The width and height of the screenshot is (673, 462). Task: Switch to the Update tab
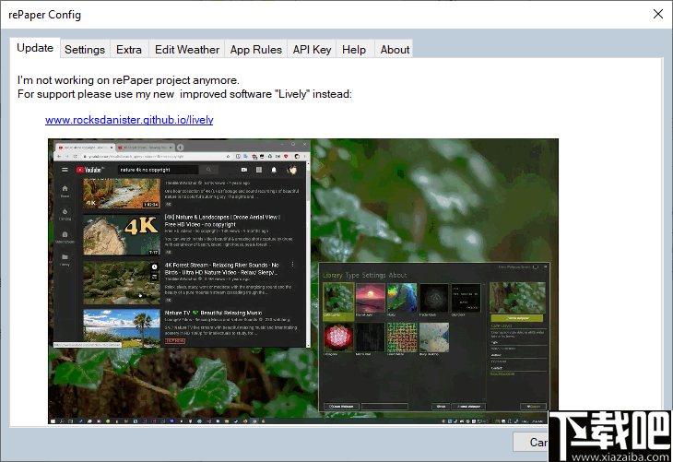tap(35, 48)
